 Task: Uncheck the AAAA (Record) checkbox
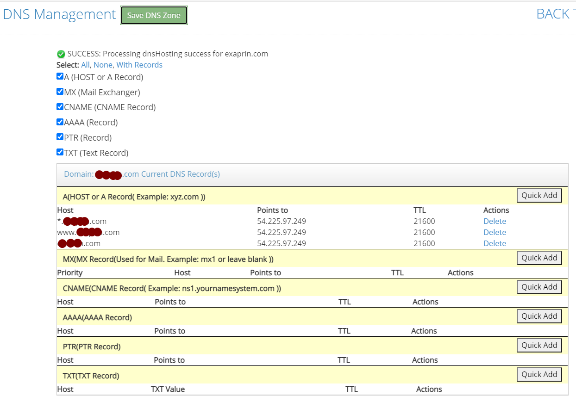(x=60, y=122)
